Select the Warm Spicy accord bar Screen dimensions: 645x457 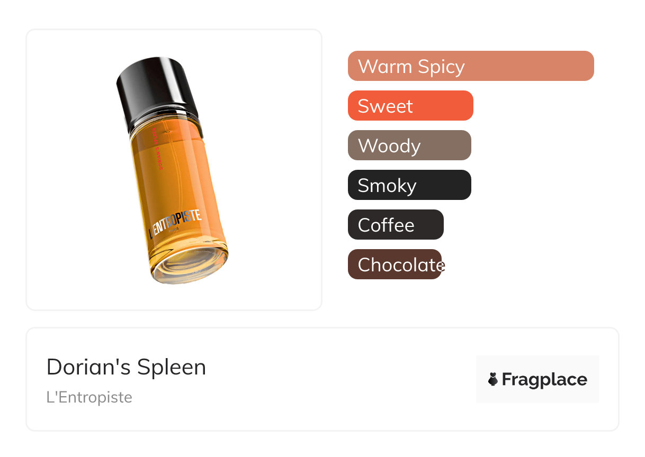(471, 66)
